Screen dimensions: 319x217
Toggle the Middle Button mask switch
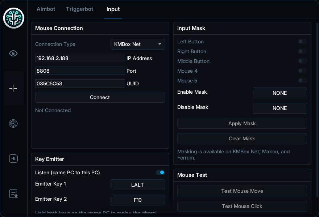tap(302, 61)
